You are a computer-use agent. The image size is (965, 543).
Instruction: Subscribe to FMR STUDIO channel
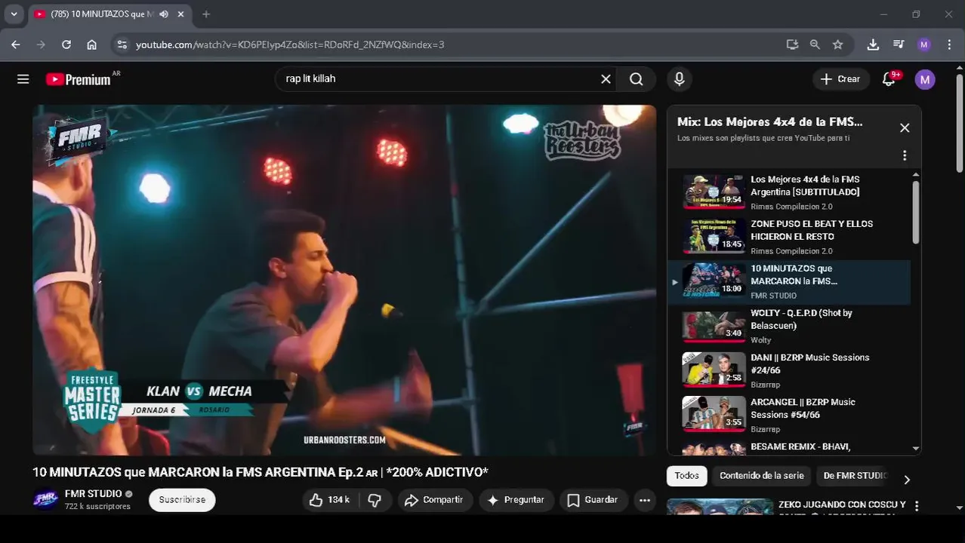click(x=182, y=500)
